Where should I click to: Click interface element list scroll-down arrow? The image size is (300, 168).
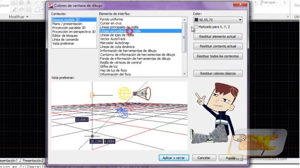tap(184, 74)
